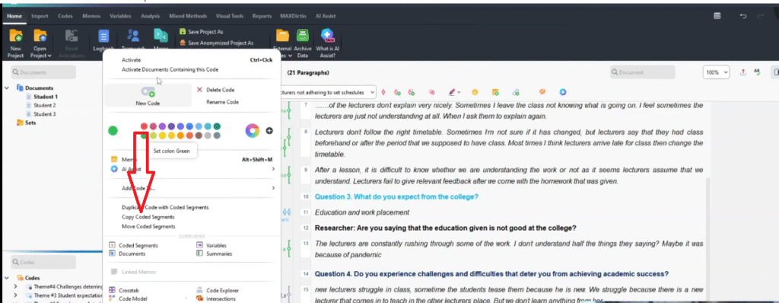The image size is (779, 303).
Task: Open the 100% zoom dropdown
Action: click(716, 72)
